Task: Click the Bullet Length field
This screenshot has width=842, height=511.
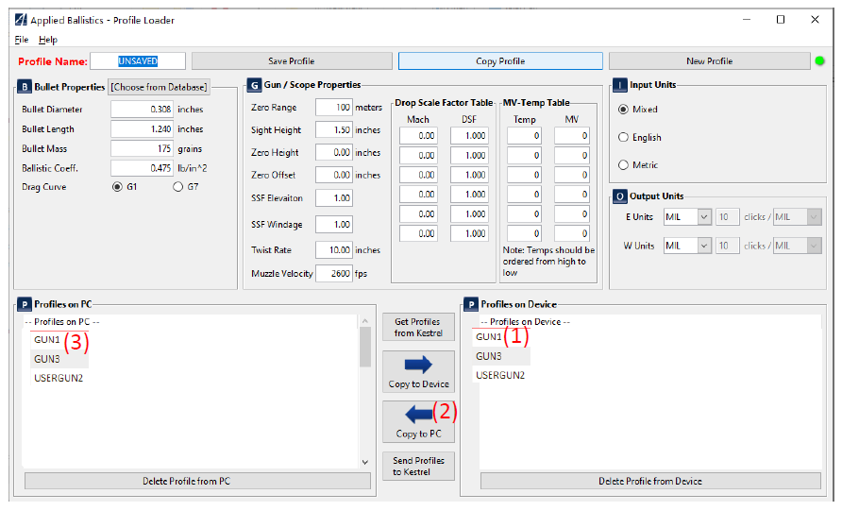Action: pos(142,129)
